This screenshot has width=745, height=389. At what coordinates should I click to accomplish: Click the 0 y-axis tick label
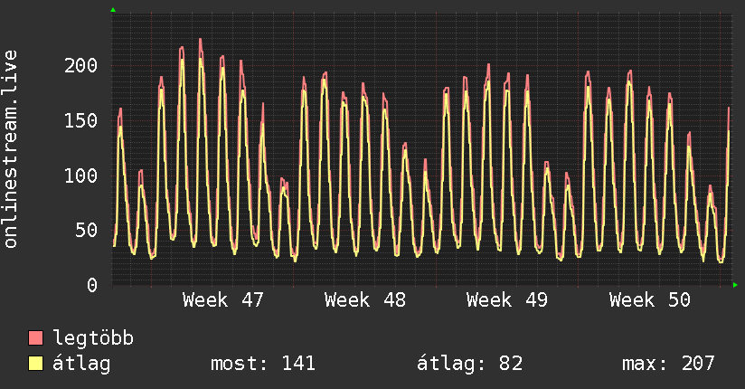tap(92, 285)
